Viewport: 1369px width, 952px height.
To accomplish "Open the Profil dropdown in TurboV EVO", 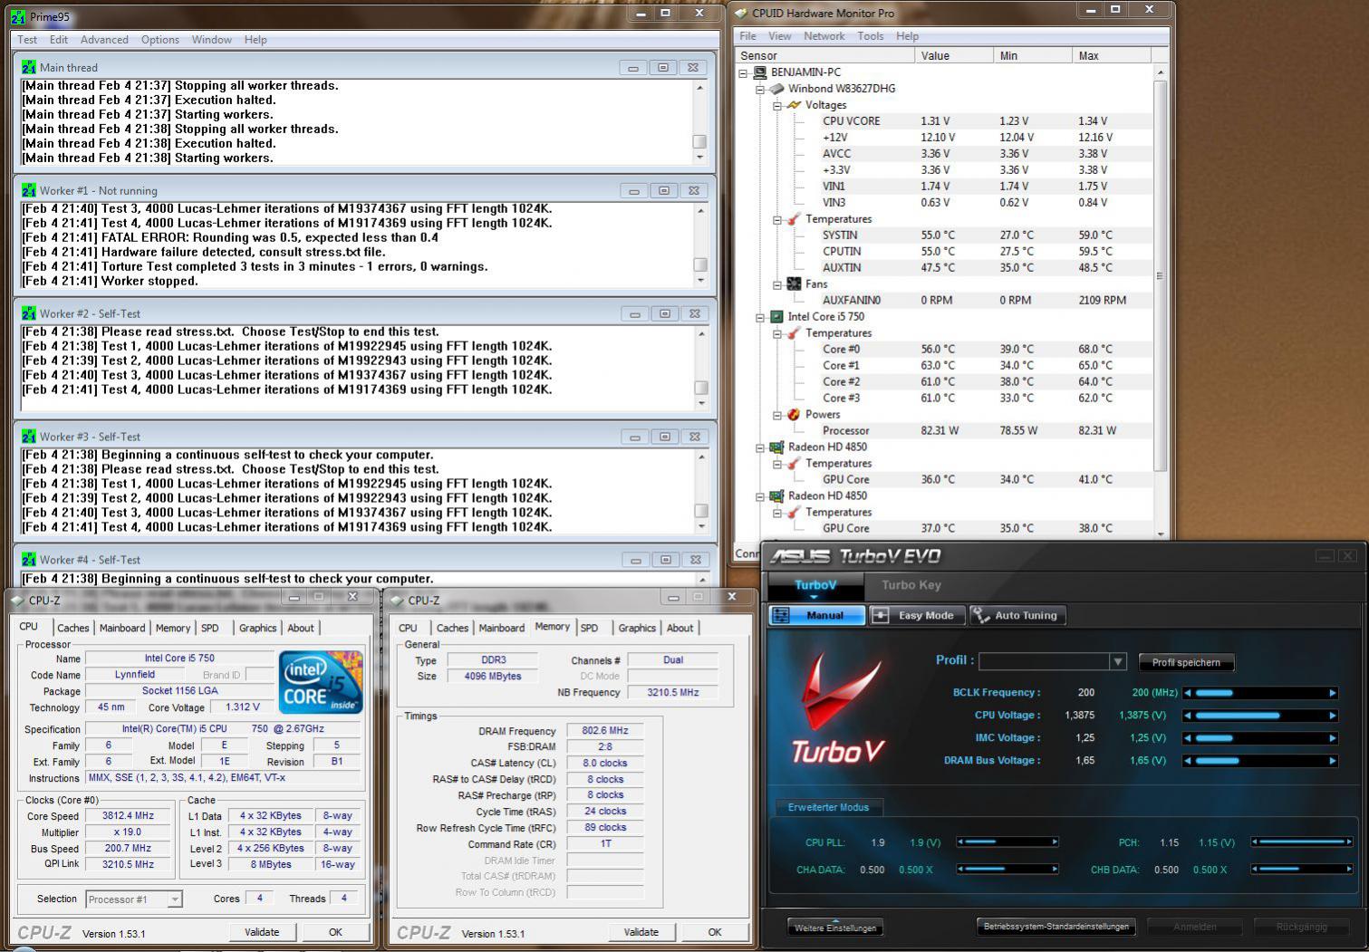I will (x=1118, y=662).
